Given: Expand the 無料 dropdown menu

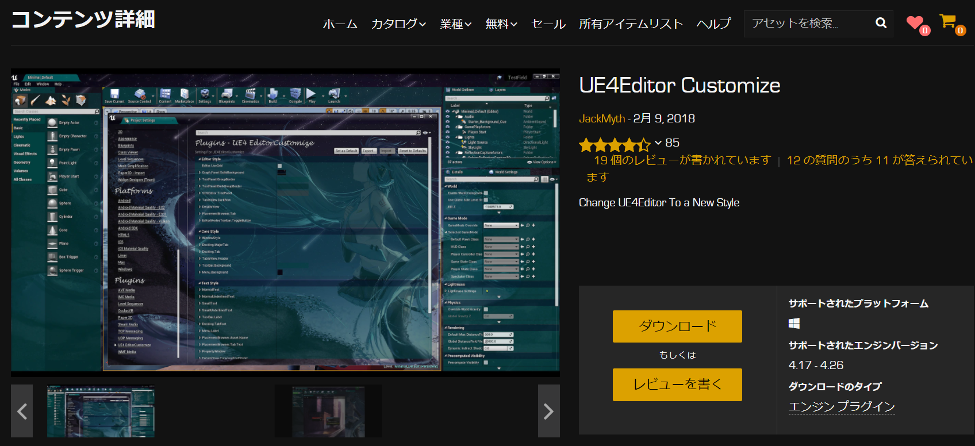Looking at the screenshot, I should click(501, 24).
